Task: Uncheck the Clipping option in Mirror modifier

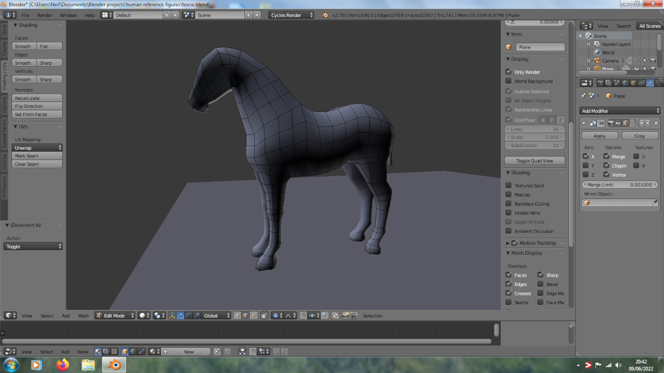Action: tap(606, 166)
